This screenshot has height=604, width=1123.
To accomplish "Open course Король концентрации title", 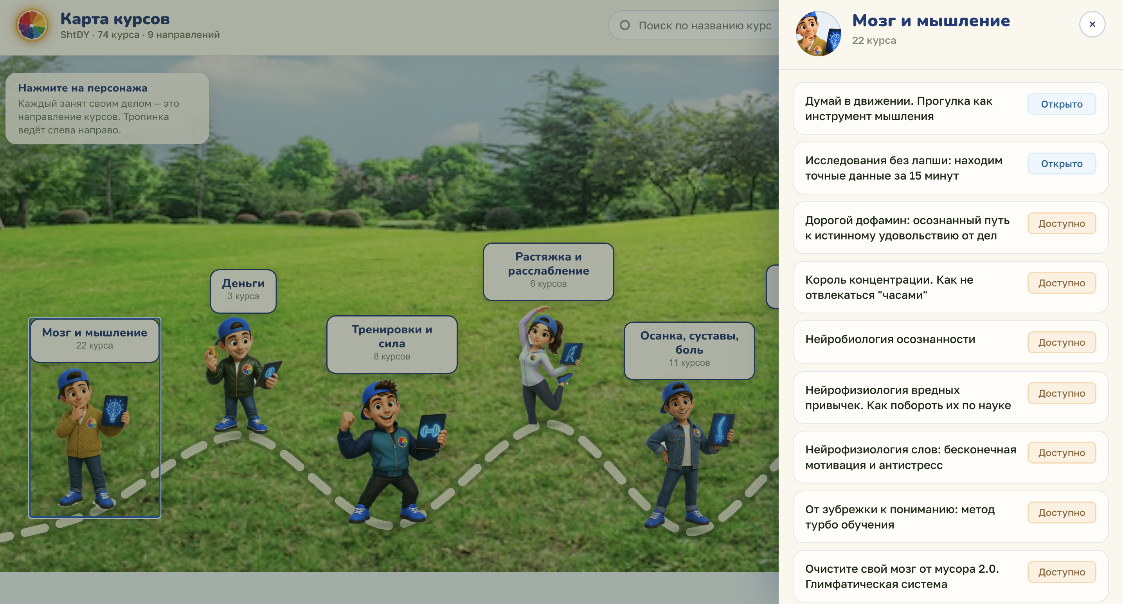I will (x=889, y=287).
